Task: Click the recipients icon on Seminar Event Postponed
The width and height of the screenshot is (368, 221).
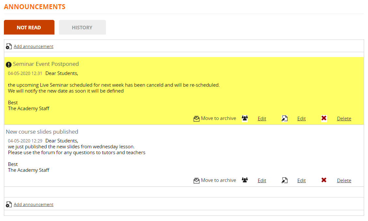Action: click(245, 118)
